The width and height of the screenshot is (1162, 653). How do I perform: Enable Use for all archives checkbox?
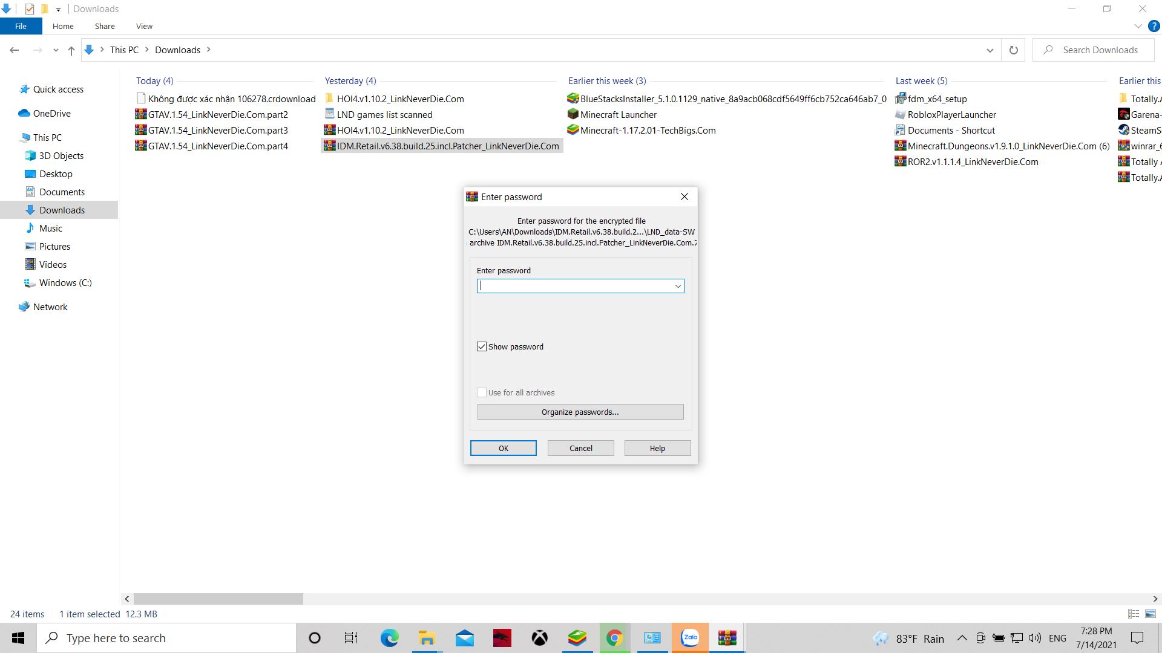click(482, 391)
